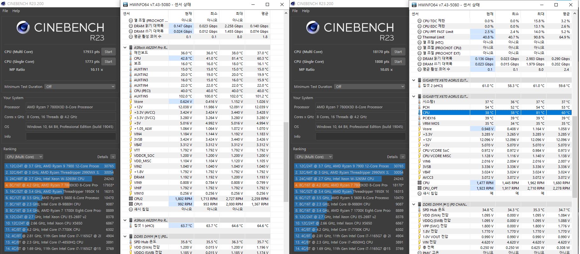Click lightning icon beside +3.3V (AVCC)

click(x=131, y=112)
